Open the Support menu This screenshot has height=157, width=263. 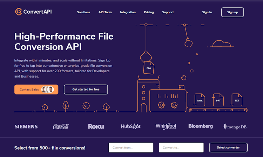tap(168, 12)
